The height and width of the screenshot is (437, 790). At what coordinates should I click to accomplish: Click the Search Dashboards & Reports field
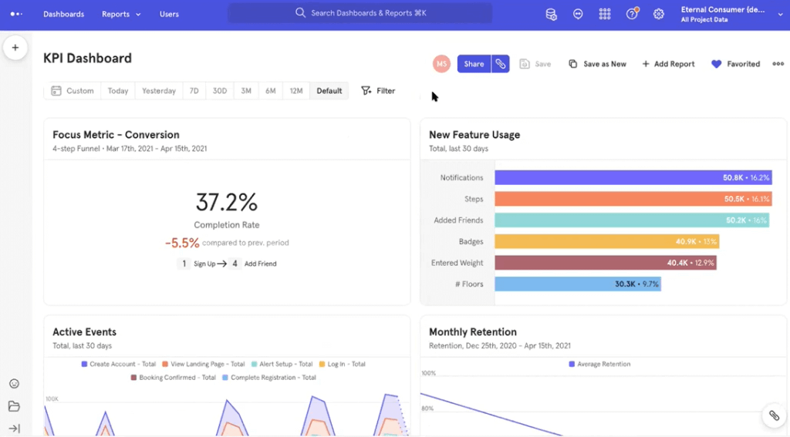(x=360, y=13)
